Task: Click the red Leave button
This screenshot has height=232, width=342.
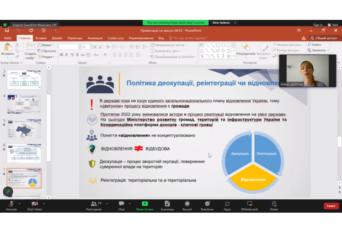Action: (x=330, y=205)
